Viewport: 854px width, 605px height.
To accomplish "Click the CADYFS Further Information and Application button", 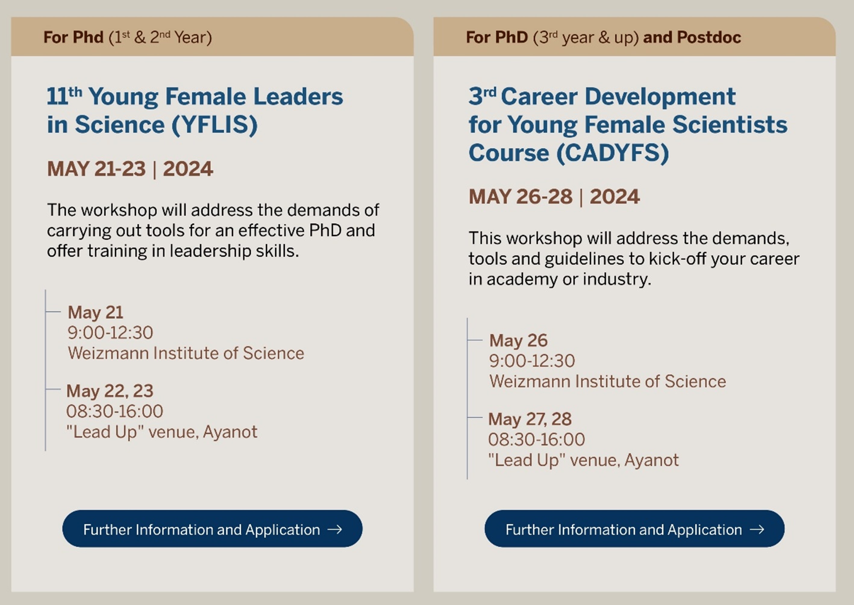I will (634, 529).
